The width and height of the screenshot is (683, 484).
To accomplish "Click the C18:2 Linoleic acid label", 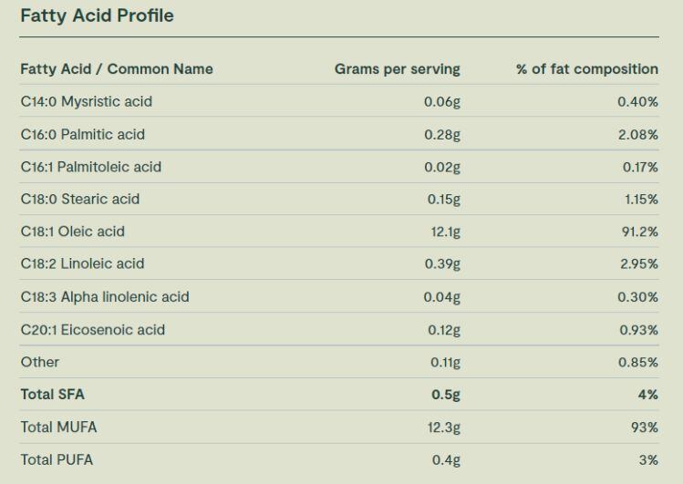I will 82,263.
